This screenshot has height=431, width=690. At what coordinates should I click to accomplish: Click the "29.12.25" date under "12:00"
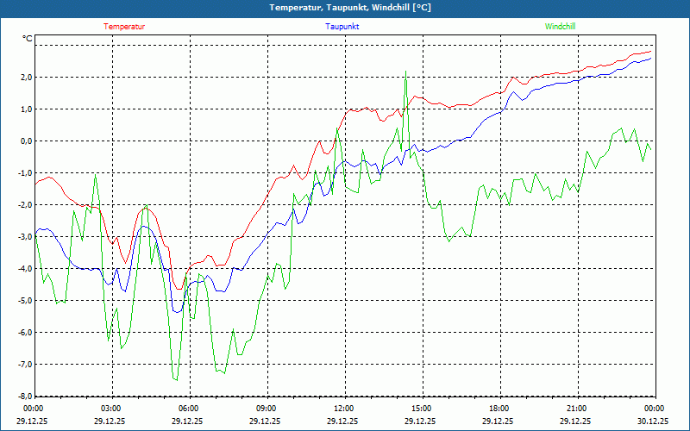tap(343, 421)
